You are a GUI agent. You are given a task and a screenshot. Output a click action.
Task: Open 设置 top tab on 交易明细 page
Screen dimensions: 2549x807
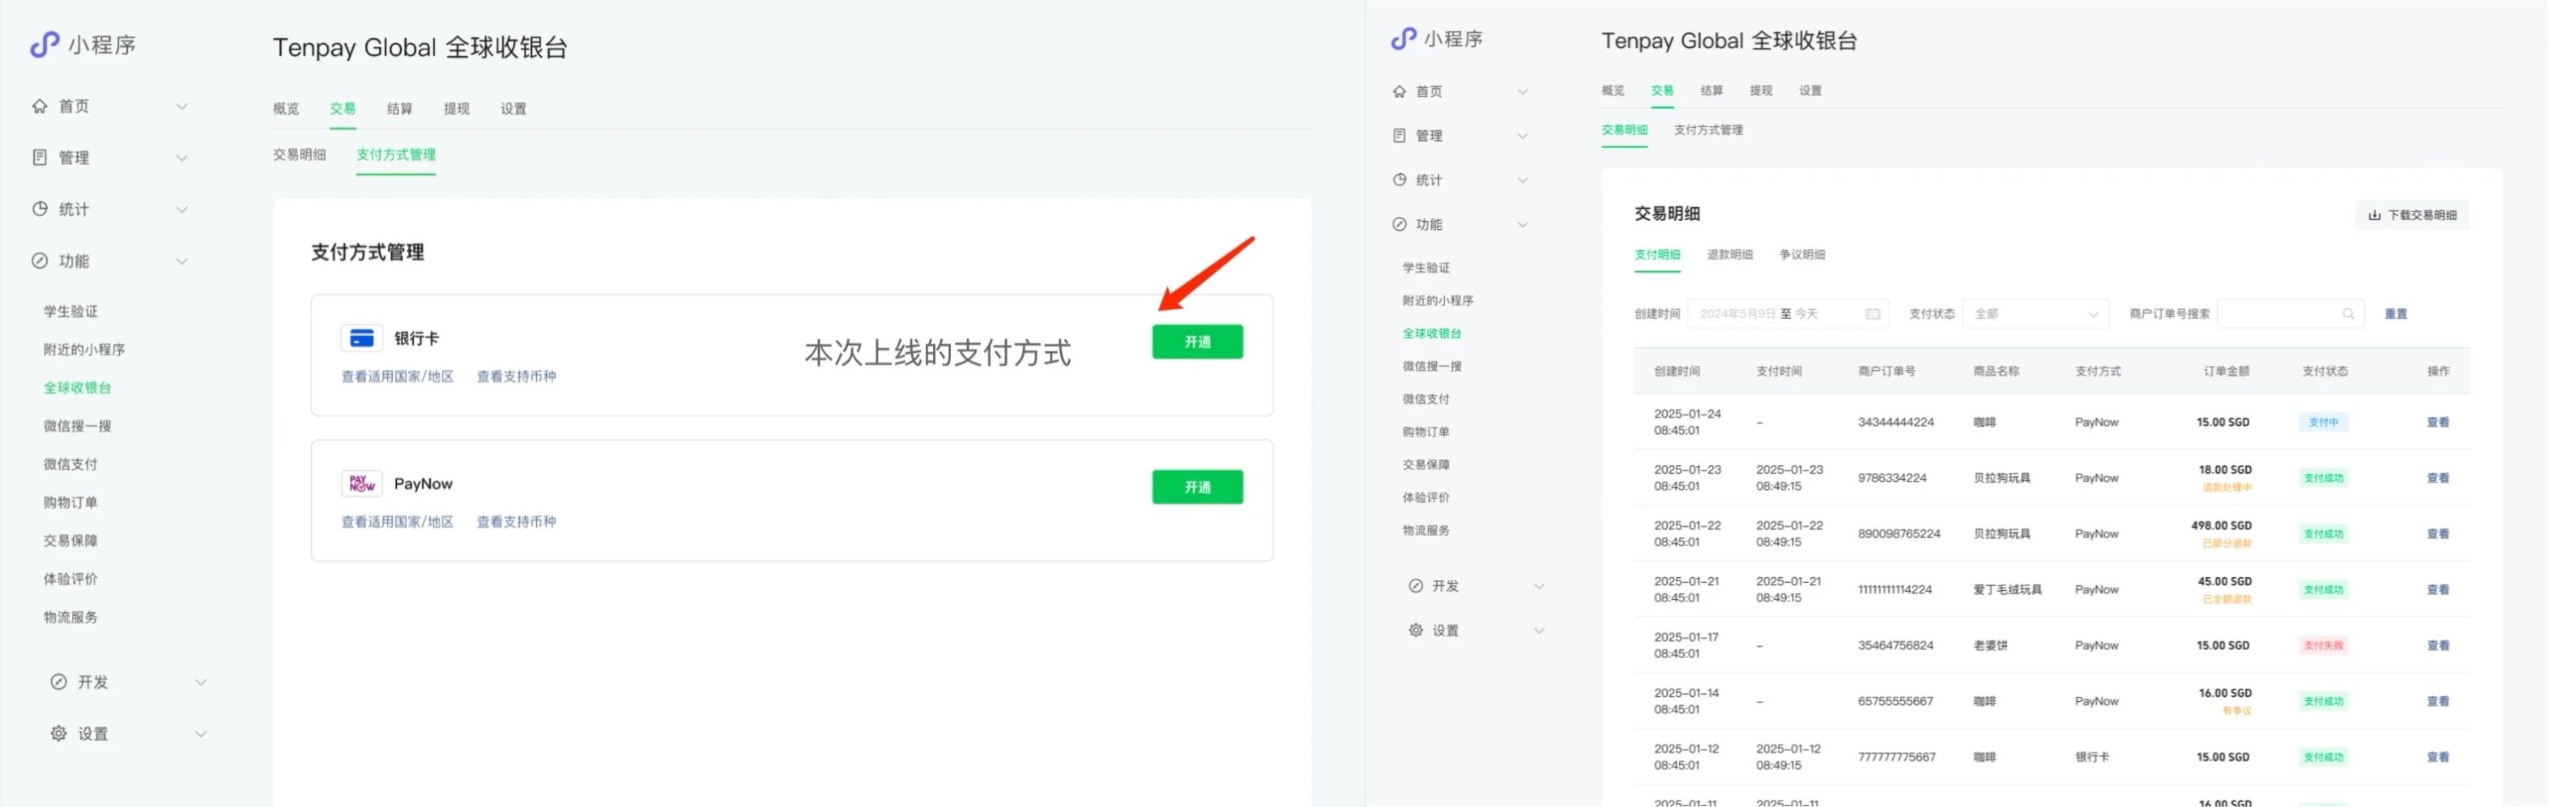[x=1811, y=90]
